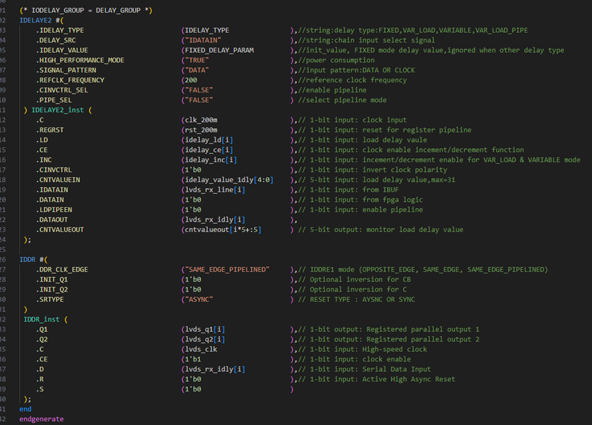This screenshot has width=592, height=425.
Task: Click idelay_value_1dly[4:0] signal
Action: coord(229,180)
